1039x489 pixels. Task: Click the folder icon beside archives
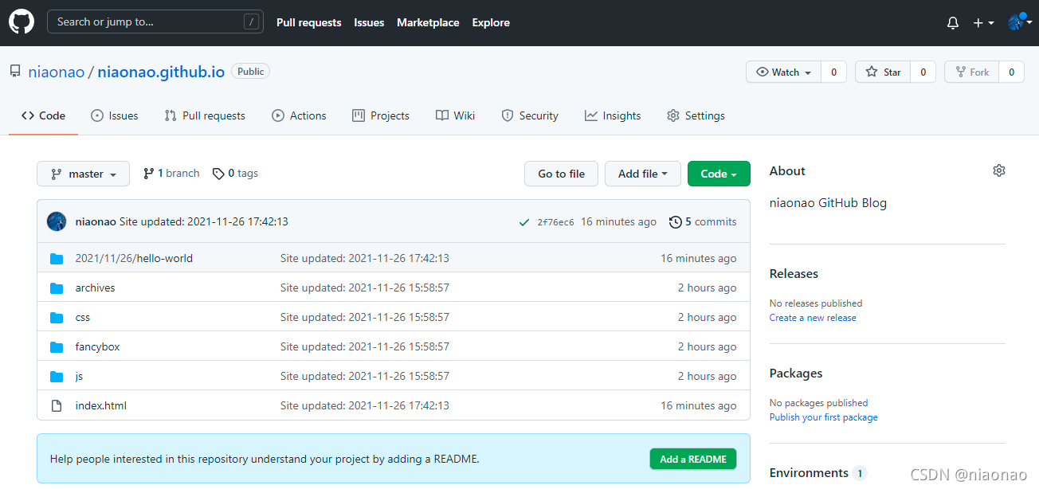pos(57,288)
